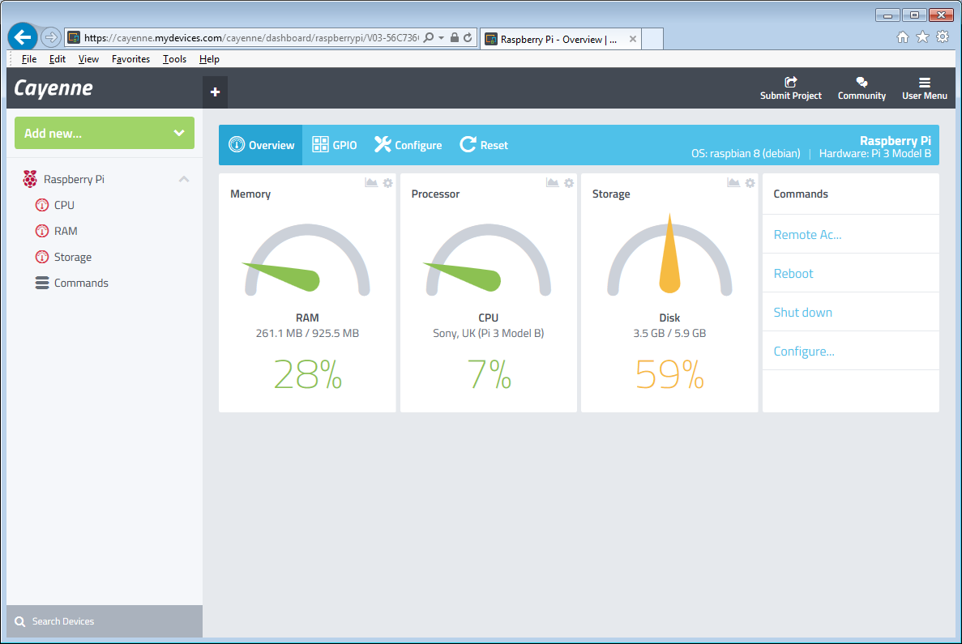Select the Raspberry Pi - Overview browser tab

click(559, 39)
